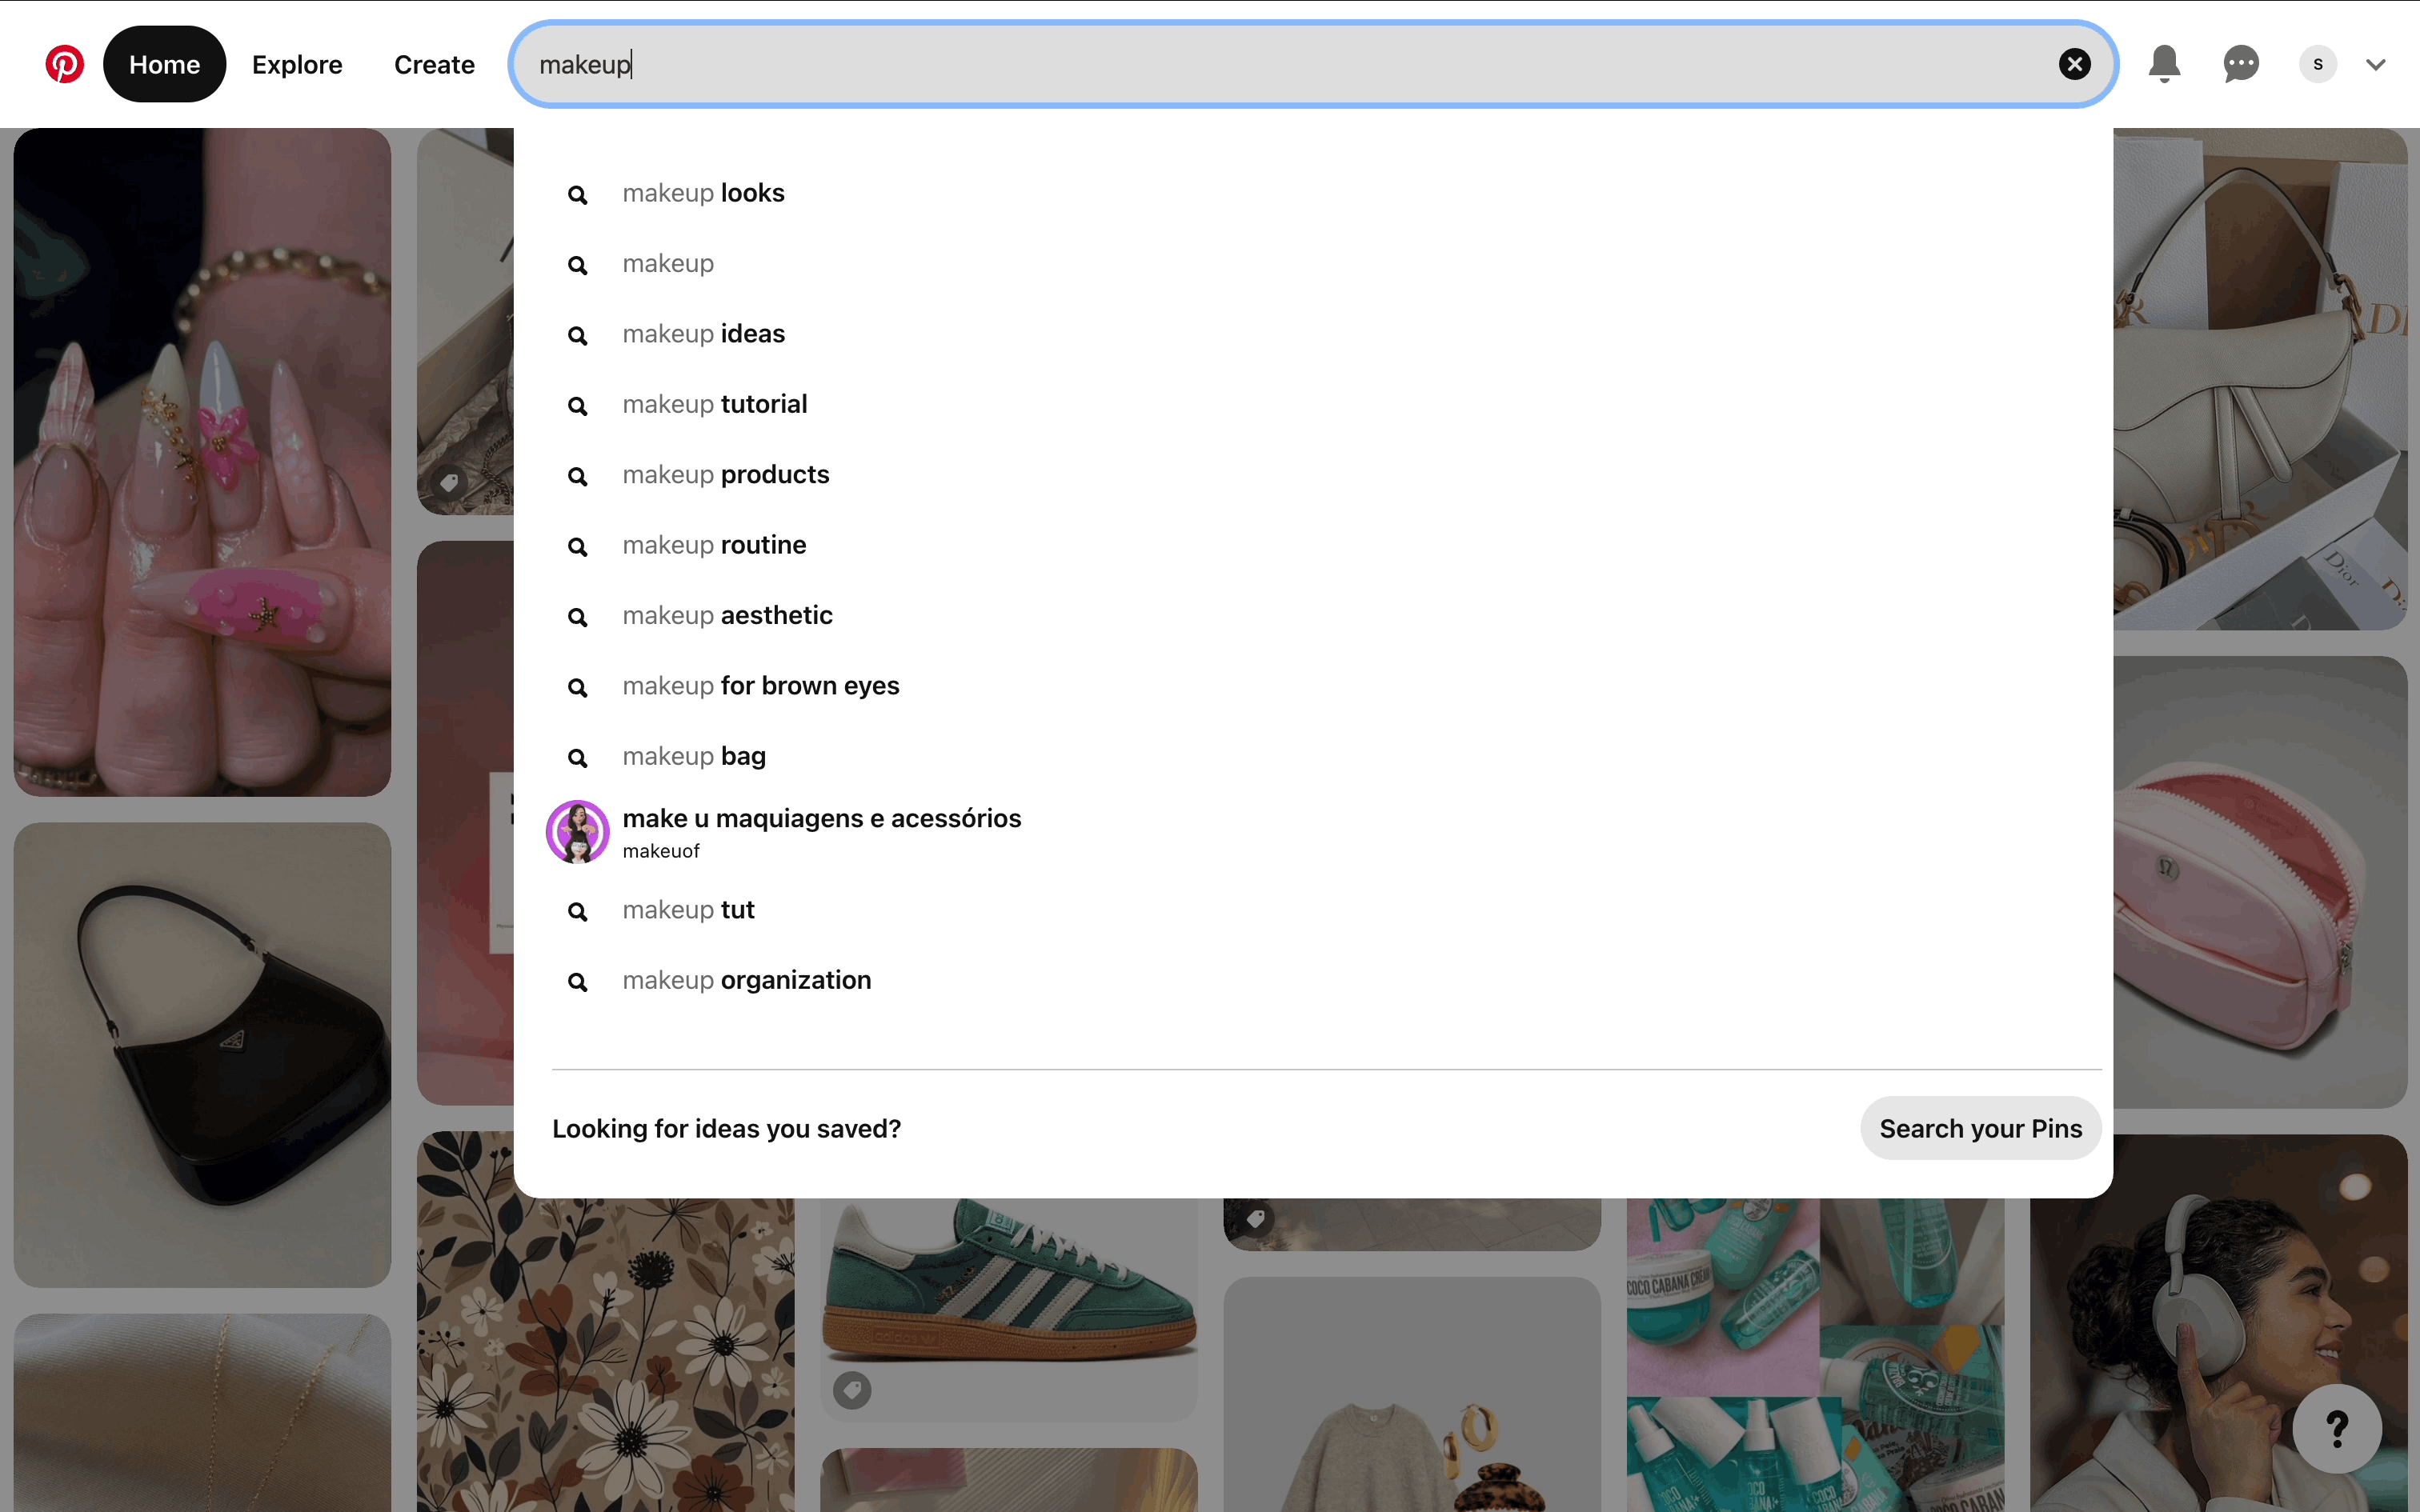Click the shopping tag icon on sneaker pin

[x=852, y=1390]
